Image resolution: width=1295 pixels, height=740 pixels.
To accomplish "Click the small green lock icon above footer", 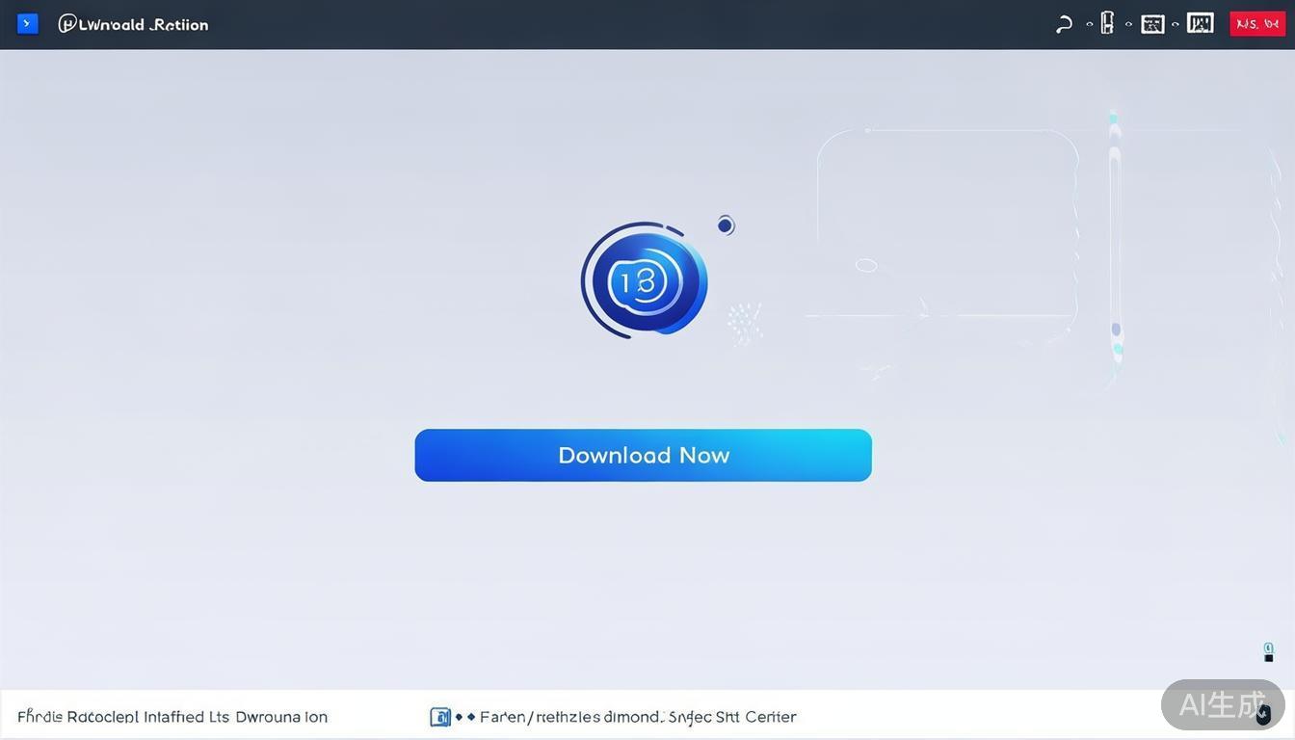I will (1269, 652).
